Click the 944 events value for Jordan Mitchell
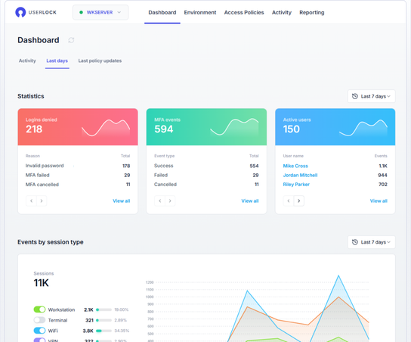The height and width of the screenshot is (342, 411). coord(382,175)
